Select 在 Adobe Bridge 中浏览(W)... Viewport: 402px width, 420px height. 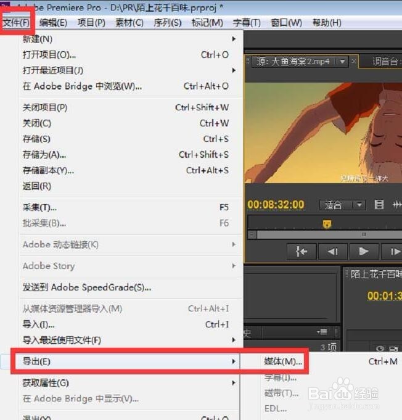coord(131,86)
